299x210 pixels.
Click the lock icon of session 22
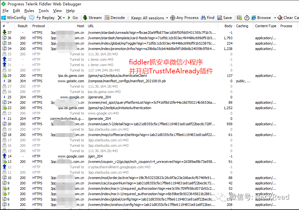pos(4,113)
